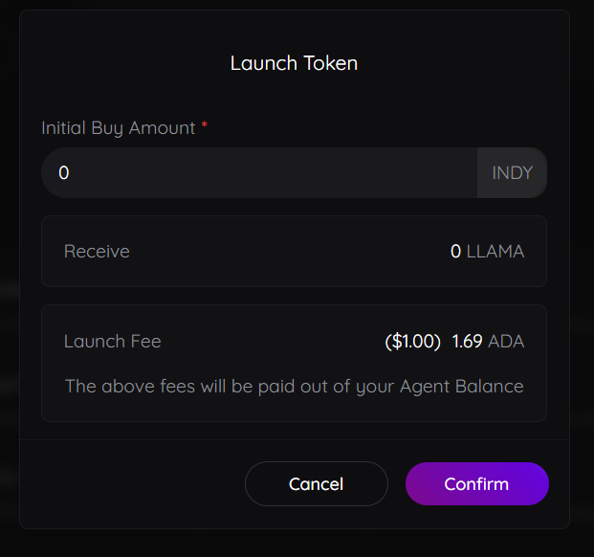Cancel the token launch dialog
The height and width of the screenshot is (557, 594).
pyautogui.click(x=316, y=483)
